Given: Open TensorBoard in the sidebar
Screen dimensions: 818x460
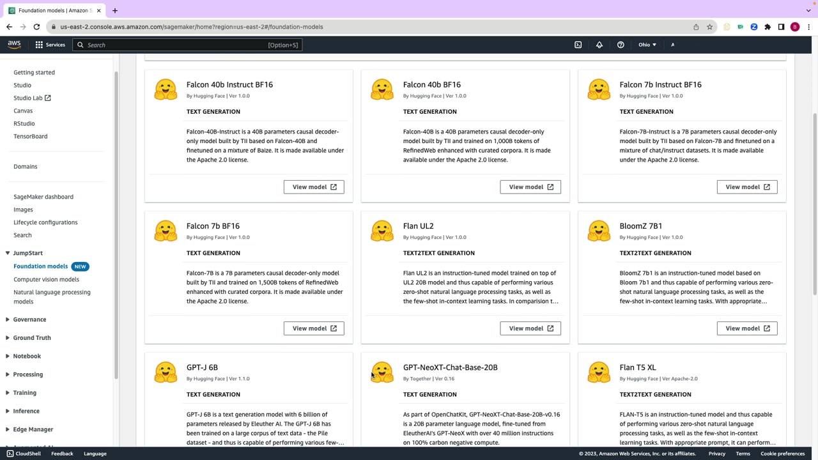Looking at the screenshot, I should click(x=31, y=136).
